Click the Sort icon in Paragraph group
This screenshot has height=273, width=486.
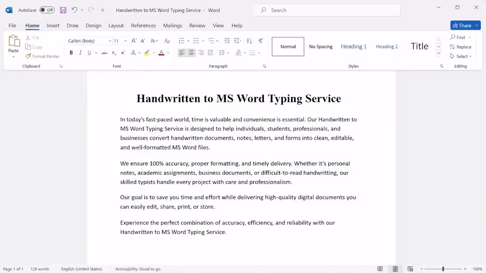(x=249, y=41)
